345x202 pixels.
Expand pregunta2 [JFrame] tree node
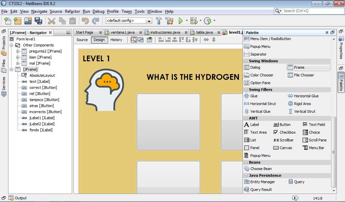click(18, 51)
